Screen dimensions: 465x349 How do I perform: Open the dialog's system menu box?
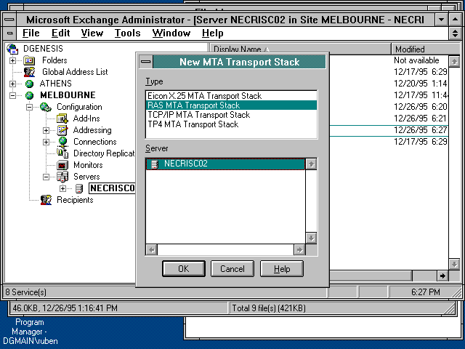point(145,62)
